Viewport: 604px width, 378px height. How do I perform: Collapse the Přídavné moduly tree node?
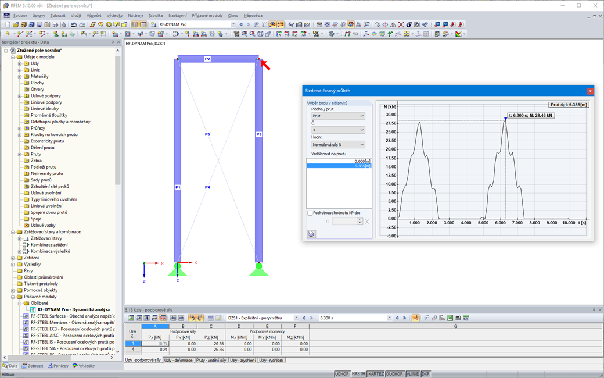tap(13, 297)
